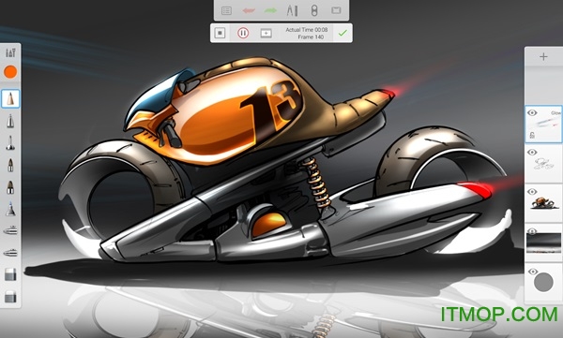Open the gray background color circle
Viewport: 563px width, 338px height.
point(543,282)
